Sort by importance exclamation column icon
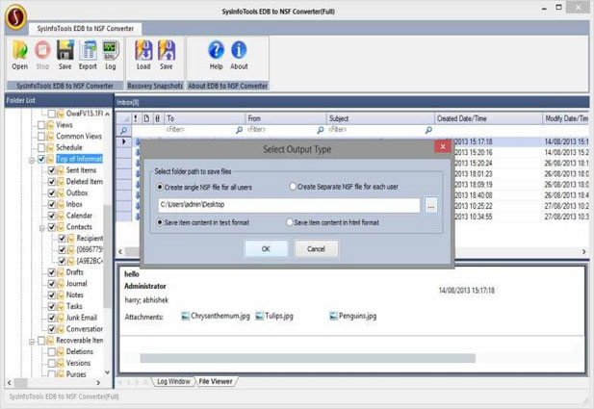This screenshot has height=409, width=594. (136, 118)
